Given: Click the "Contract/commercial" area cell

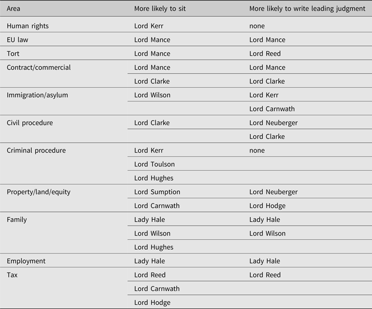Looking at the screenshot, I should click(39, 68).
